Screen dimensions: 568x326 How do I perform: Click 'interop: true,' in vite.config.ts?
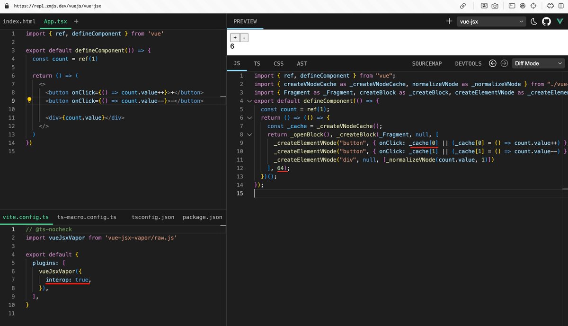pos(68,280)
